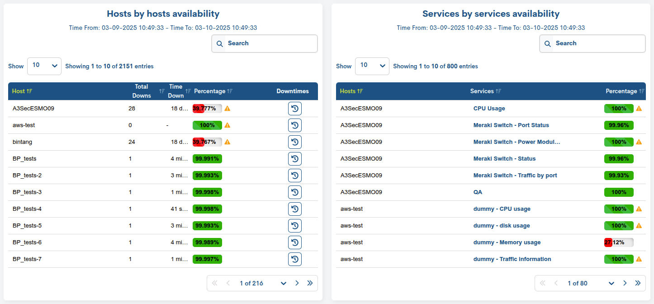The height and width of the screenshot is (304, 654).
Task: Open downtime history for BP_tests-7
Action: tap(294, 259)
